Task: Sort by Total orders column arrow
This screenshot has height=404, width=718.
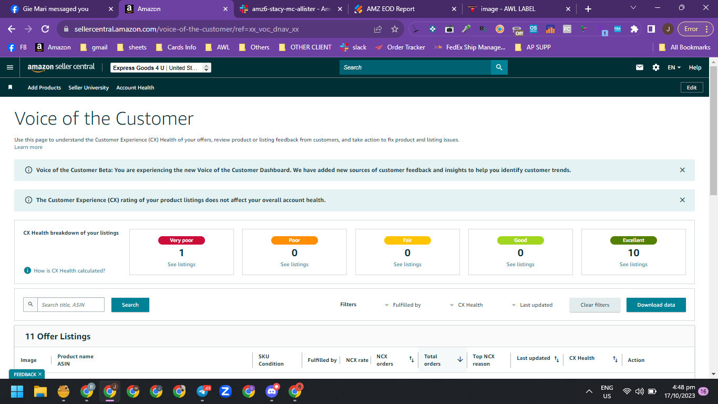Action: 460,359
